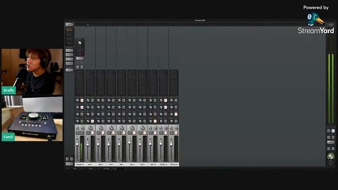Toggle mute on the fourth channel strip
This screenshot has height=190, width=338.
click(113, 132)
